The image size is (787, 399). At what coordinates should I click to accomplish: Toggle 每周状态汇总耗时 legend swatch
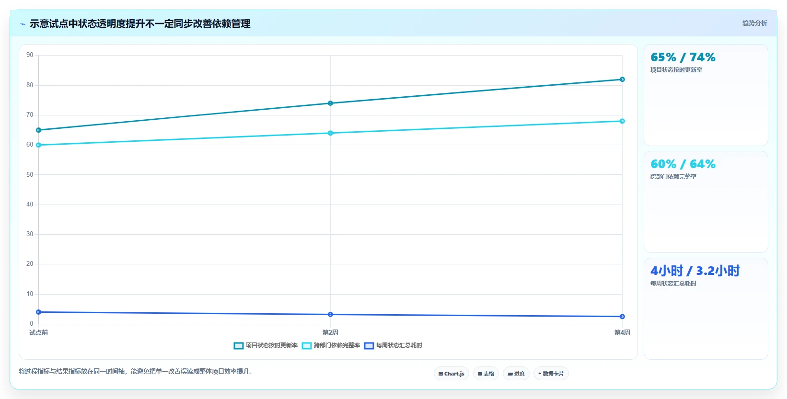pyautogui.click(x=369, y=346)
